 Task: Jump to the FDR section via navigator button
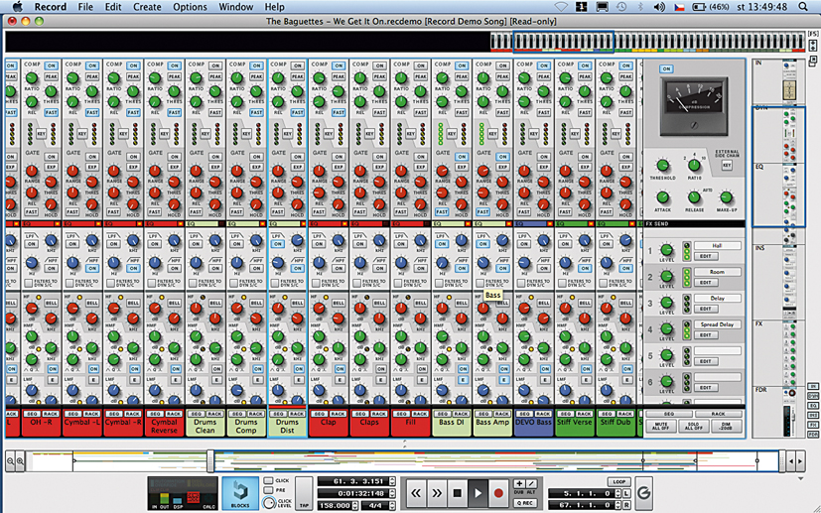point(813,435)
